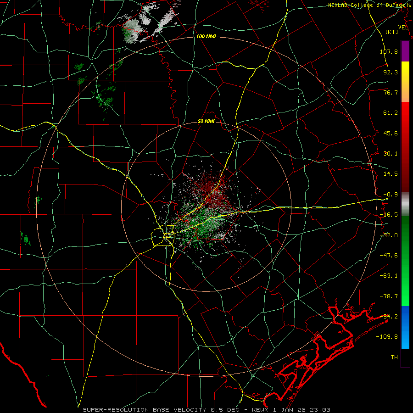This screenshot has height=413, width=413.
Task: Click the 100 NMI range ring label
Action: [206, 36]
